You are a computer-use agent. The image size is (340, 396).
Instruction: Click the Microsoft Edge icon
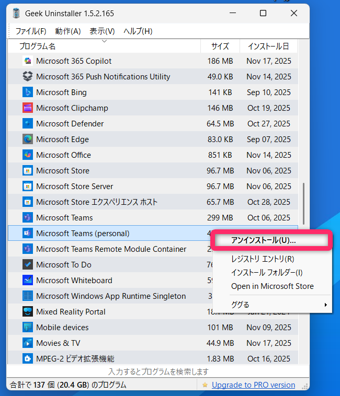point(28,139)
